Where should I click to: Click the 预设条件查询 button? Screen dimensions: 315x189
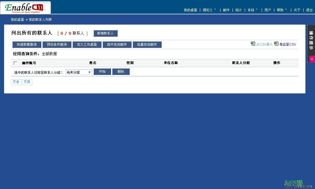click(x=57, y=45)
